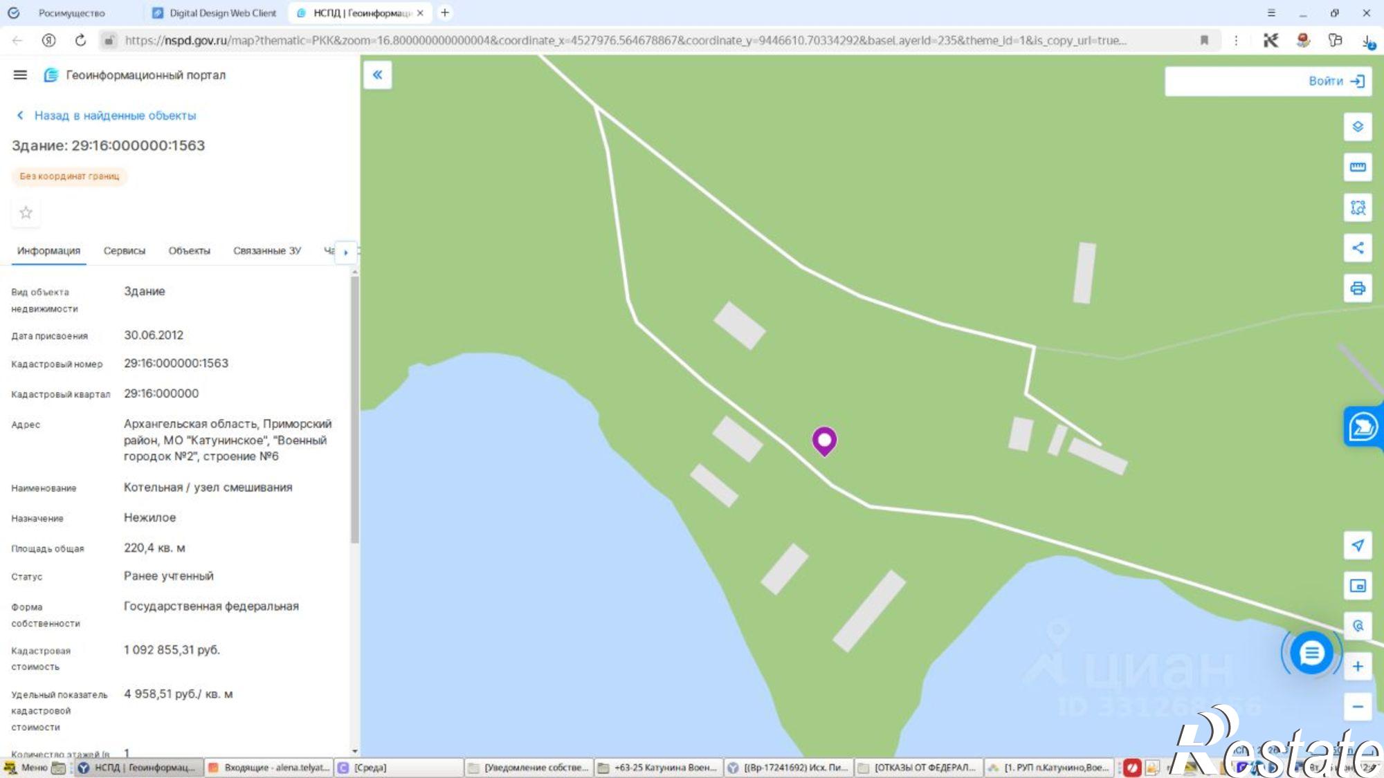Click the info panel vertical scrollbar
Screen dimensions: 1384x778
tap(355, 409)
